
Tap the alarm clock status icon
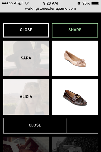tap(79, 3)
